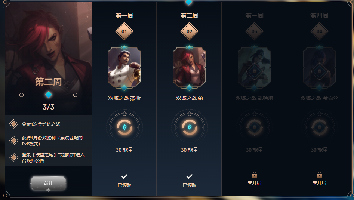Click the diamond marker next to 登录1次金铲铲之战
Image resolution: width=354 pixels, height=200 pixels.
coord(13,124)
